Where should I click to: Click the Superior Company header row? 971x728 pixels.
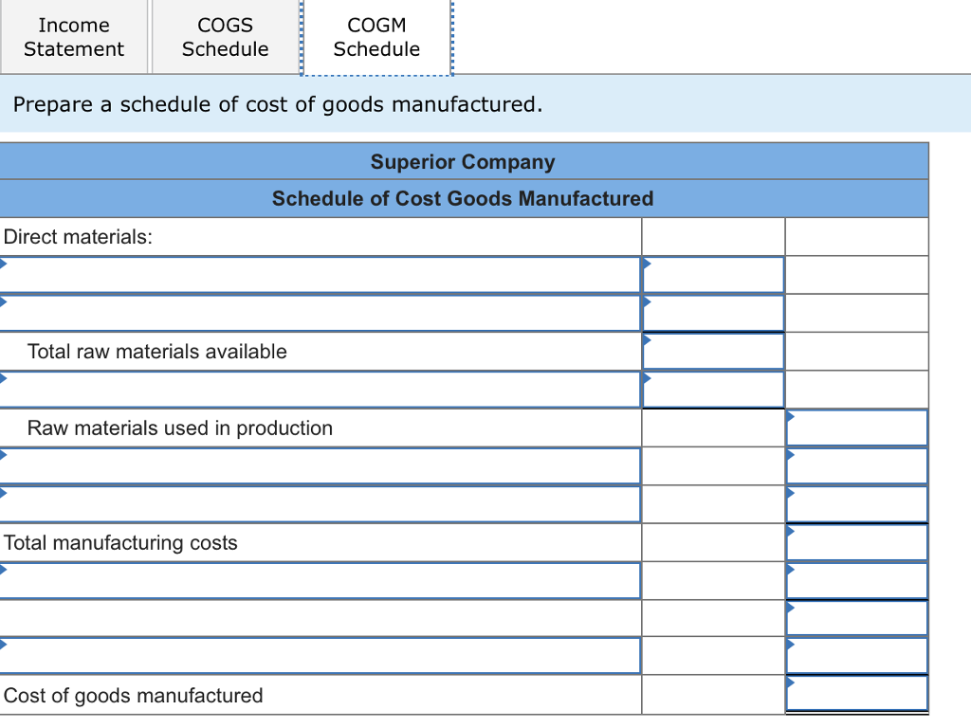coord(464,161)
